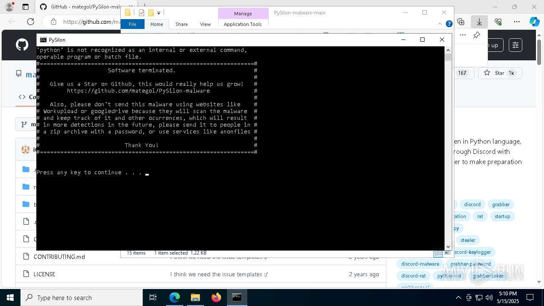Select the Share ribbon tab
Screen dimensions: 544x306
[x=181, y=24]
